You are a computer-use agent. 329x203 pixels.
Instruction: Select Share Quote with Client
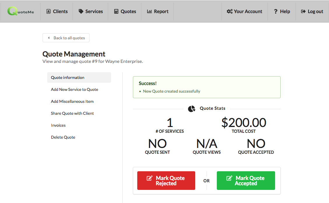(x=79, y=113)
